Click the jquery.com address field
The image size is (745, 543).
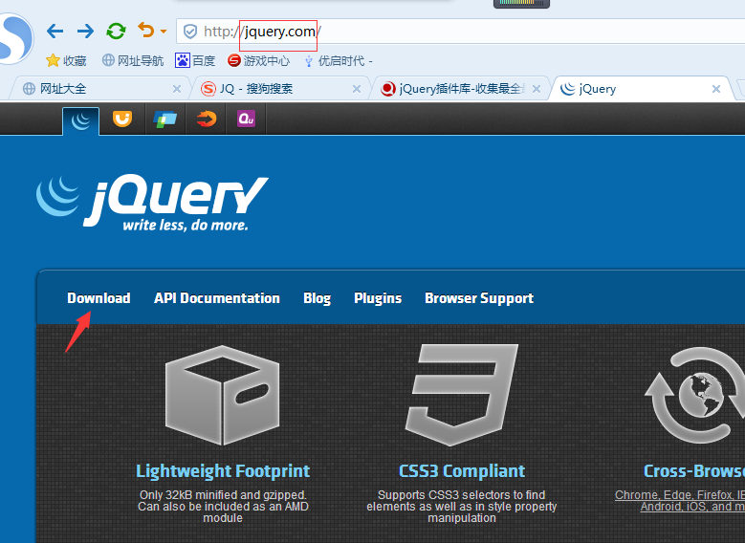pyautogui.click(x=460, y=32)
